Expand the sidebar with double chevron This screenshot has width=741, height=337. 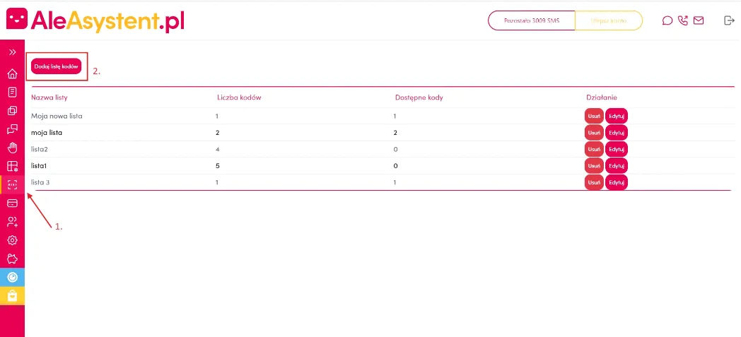click(12, 52)
